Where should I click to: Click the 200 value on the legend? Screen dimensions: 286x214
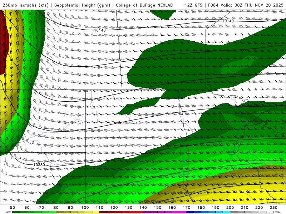point(230,208)
